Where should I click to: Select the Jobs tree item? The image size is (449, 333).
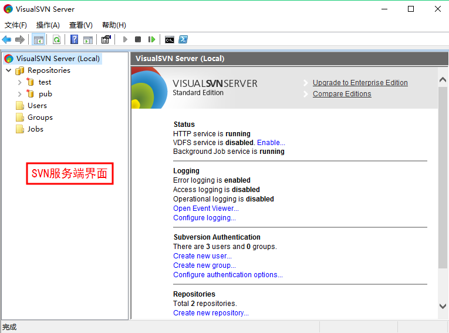pyautogui.click(x=35, y=129)
